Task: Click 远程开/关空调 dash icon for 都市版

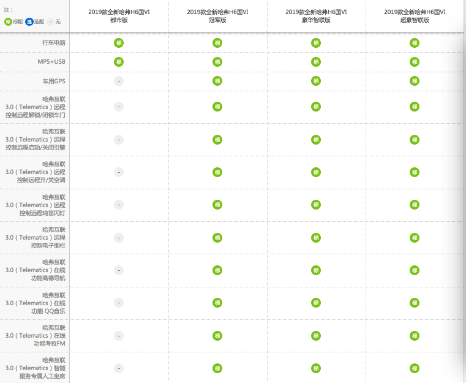Action: [119, 172]
